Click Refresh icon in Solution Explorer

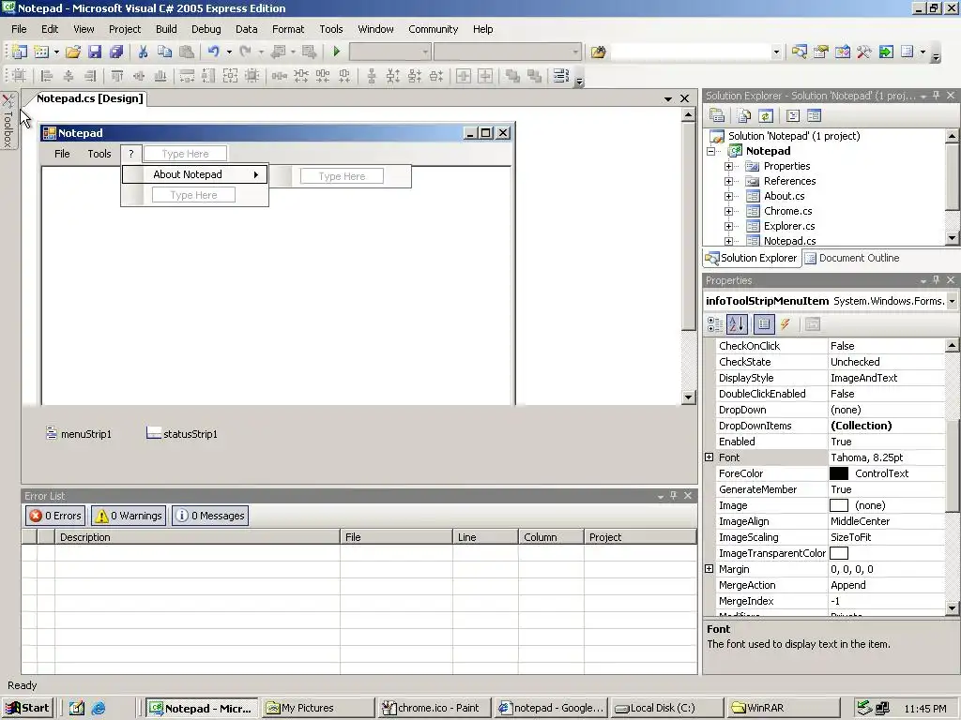(x=766, y=115)
